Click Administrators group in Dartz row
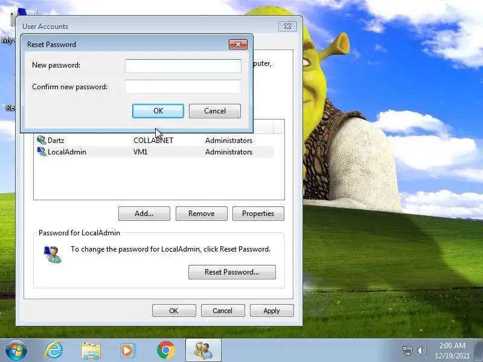 click(229, 141)
